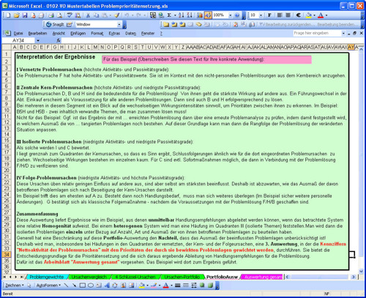Sort ascending with the A-Z icon
Viewport: 366px width, 298px height.
click(181, 15)
